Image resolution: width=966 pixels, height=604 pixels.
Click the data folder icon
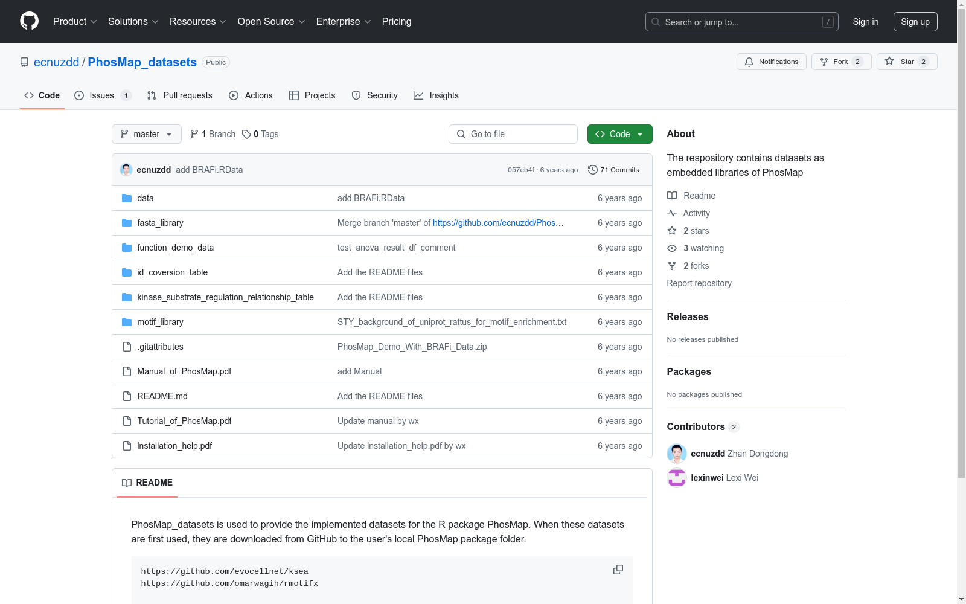click(127, 198)
